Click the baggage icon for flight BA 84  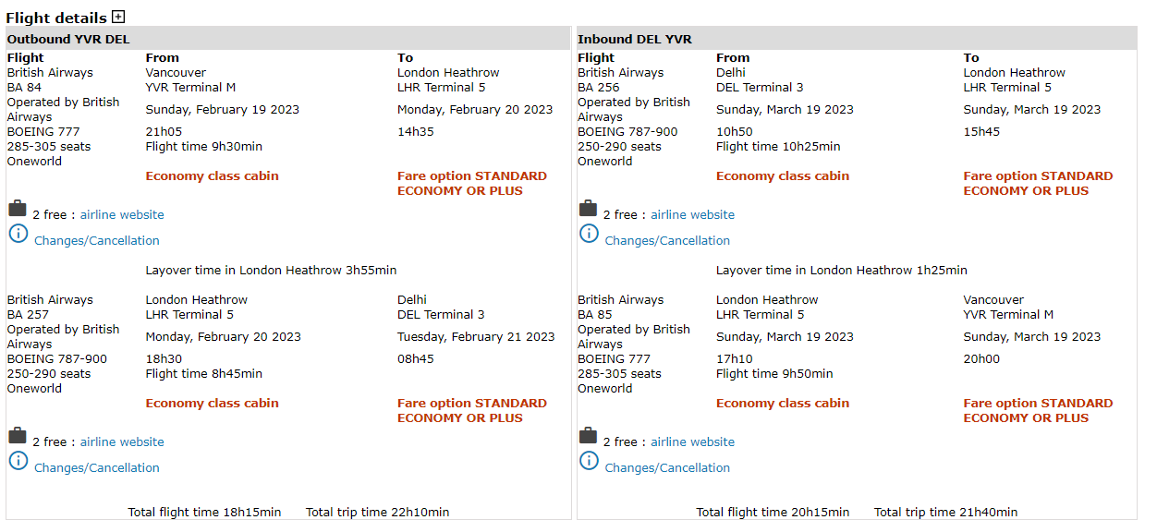point(18,209)
